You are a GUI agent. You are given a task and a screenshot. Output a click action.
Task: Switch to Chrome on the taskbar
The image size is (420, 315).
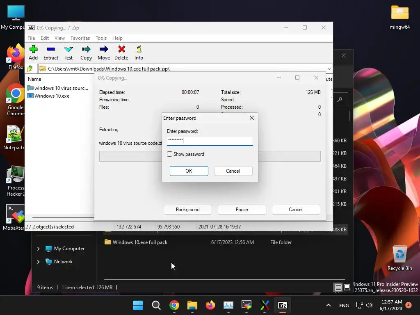coord(174,305)
